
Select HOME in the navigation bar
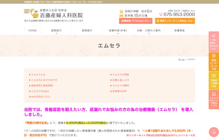tap(33, 30)
